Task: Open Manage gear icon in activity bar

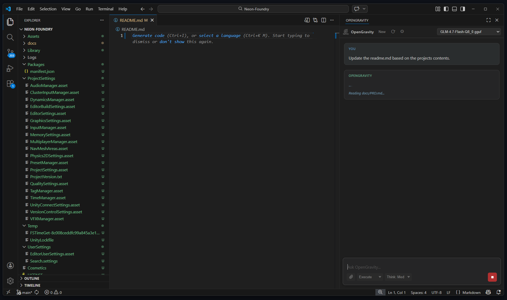Action: point(10,281)
